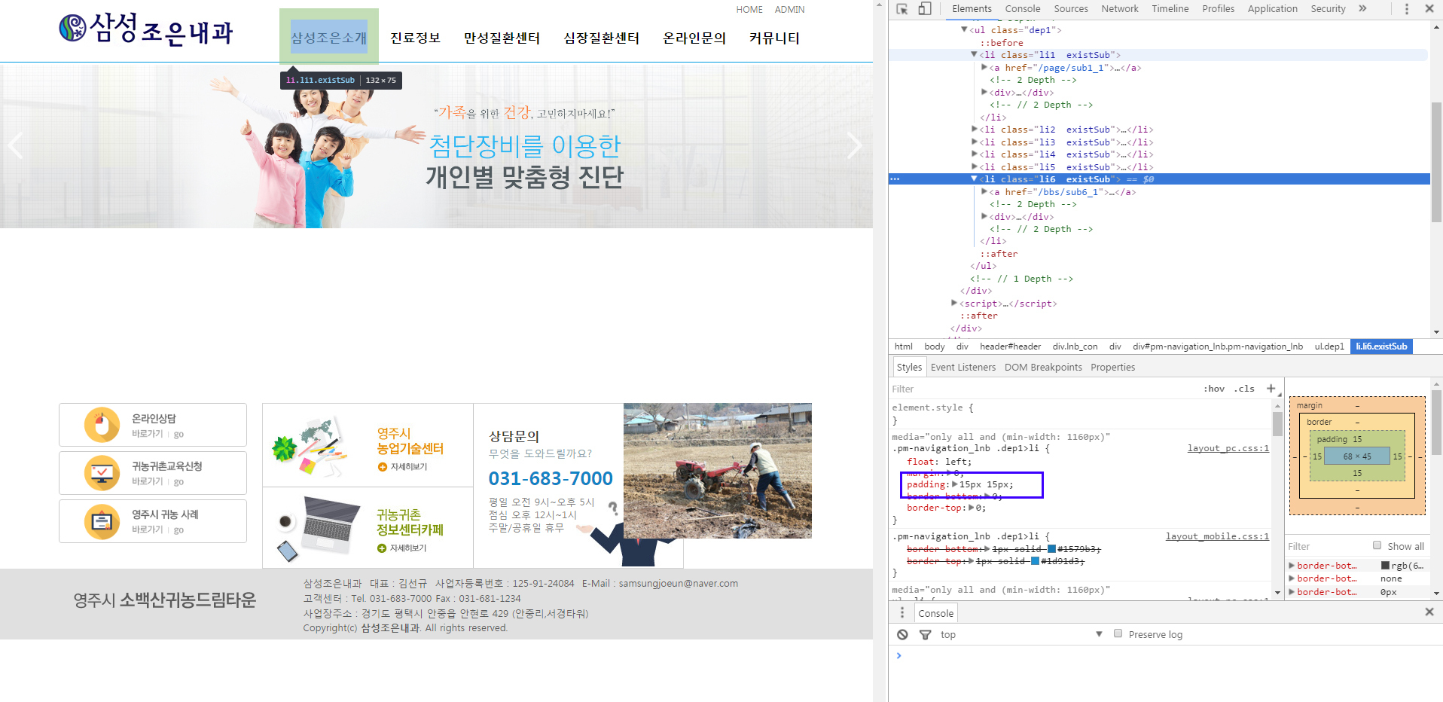The width and height of the screenshot is (1443, 702).
Task: Enable the Preserve log checkbox
Action: coord(1118,633)
